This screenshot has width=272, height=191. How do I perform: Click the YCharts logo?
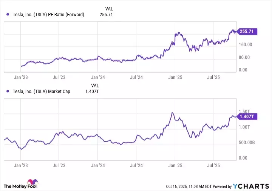tap(252, 186)
